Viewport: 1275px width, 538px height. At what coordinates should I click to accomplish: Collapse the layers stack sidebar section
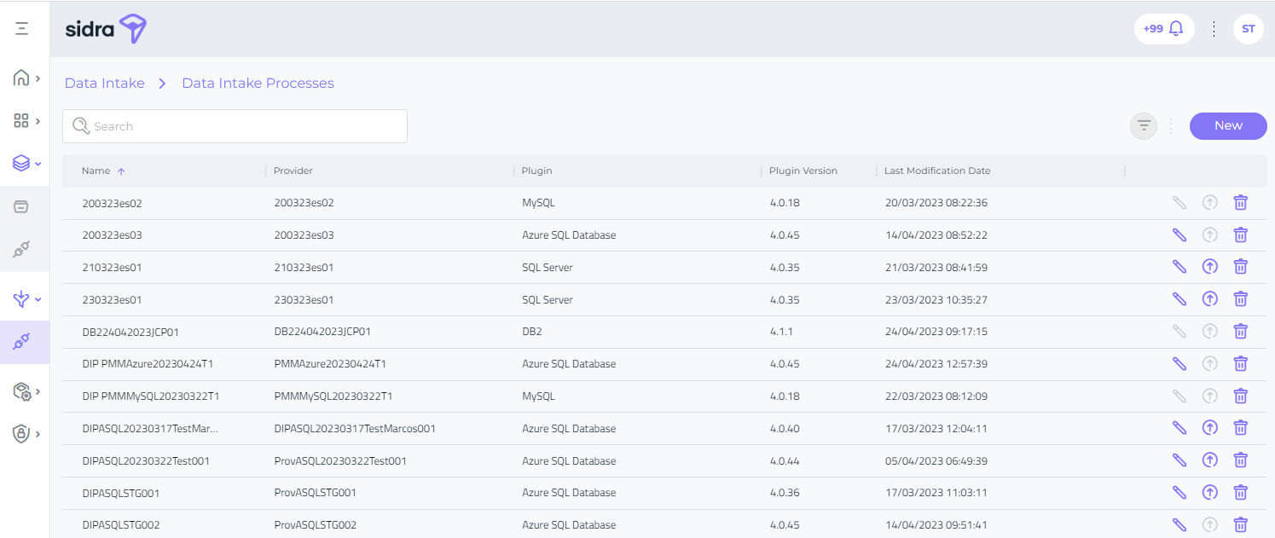click(26, 163)
